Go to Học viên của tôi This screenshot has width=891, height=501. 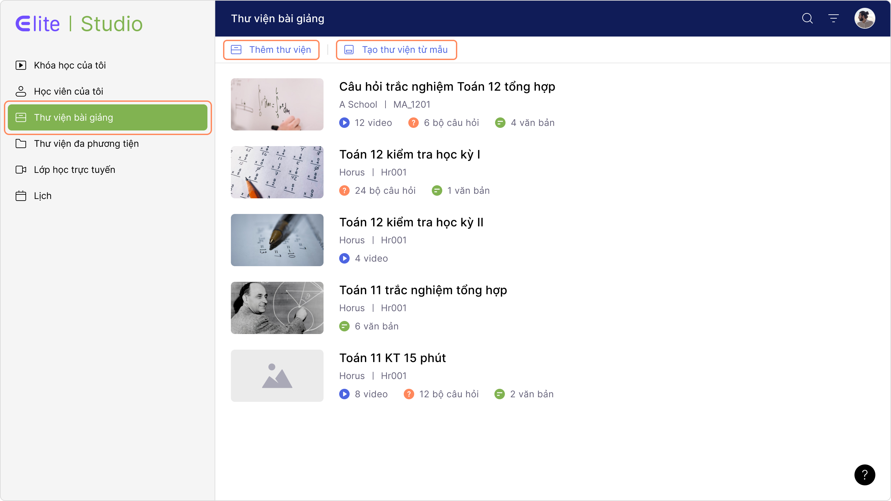(x=68, y=91)
